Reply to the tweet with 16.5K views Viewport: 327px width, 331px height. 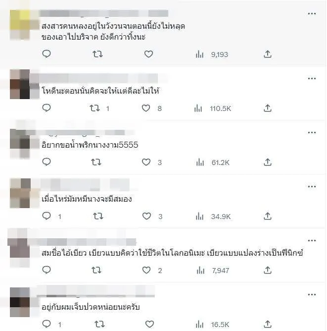point(47,324)
